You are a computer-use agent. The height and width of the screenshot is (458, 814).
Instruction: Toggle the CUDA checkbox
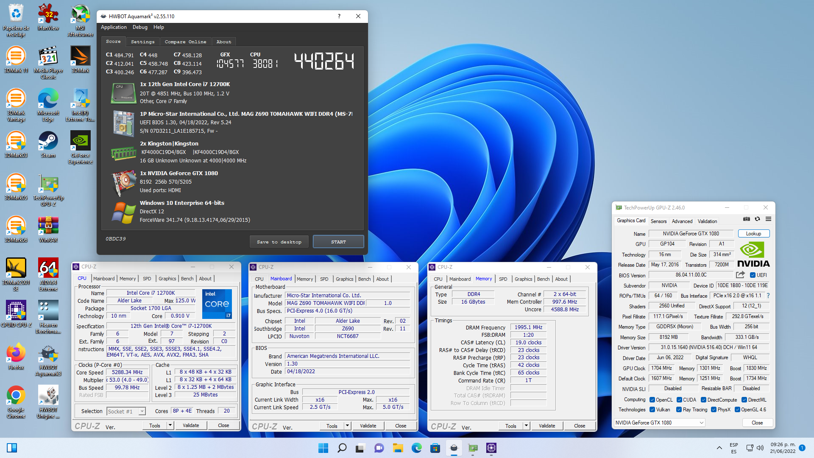click(x=679, y=400)
